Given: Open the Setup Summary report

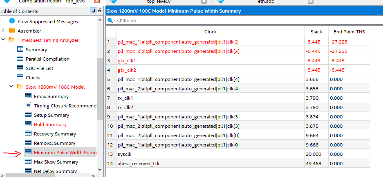Looking at the screenshot, I should click(51, 115).
